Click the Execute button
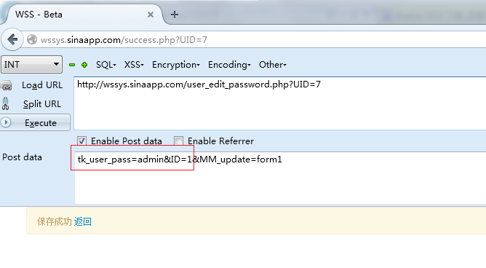This screenshot has width=486, height=268. [x=36, y=122]
